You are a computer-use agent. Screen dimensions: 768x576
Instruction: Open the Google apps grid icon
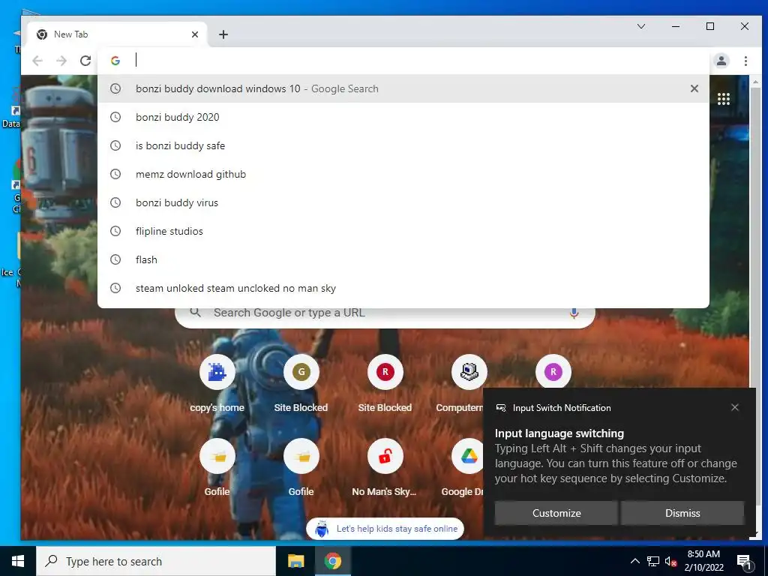(724, 99)
